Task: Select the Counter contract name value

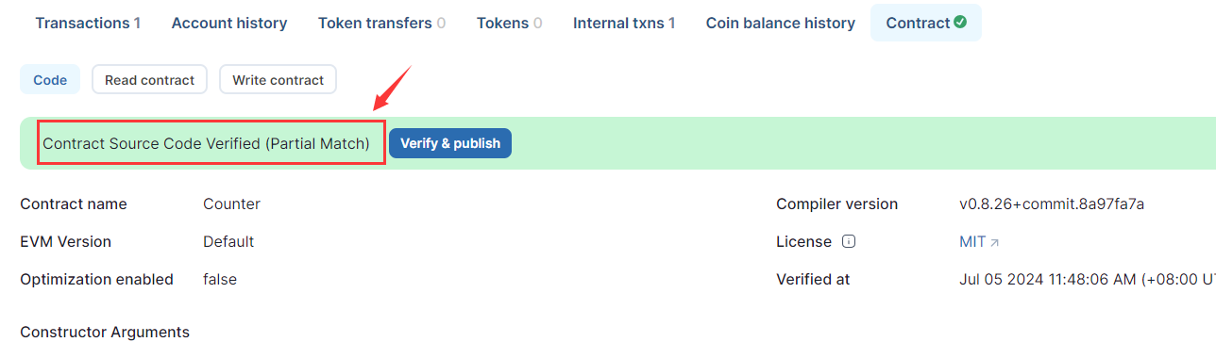Action: pos(231,204)
